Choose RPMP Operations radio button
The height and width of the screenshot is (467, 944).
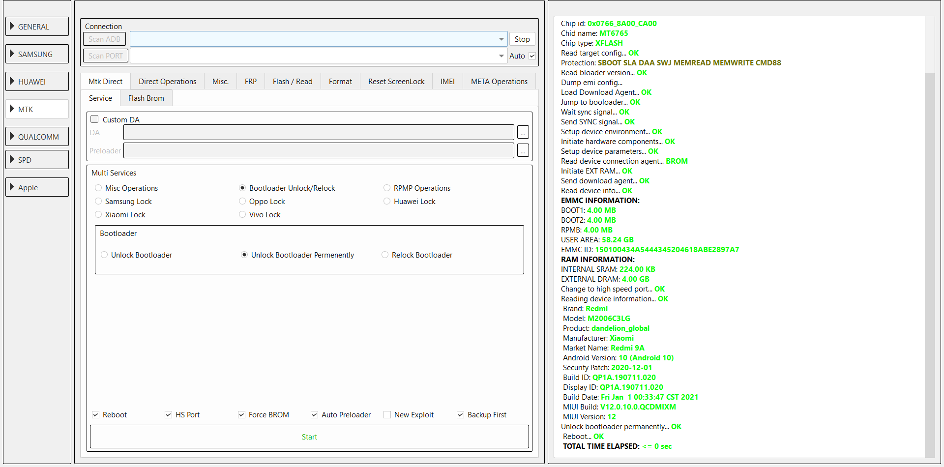click(387, 188)
